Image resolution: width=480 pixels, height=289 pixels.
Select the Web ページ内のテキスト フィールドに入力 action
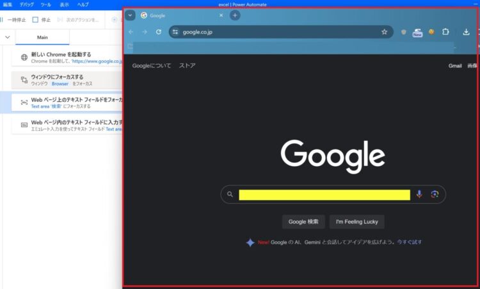coord(67,126)
